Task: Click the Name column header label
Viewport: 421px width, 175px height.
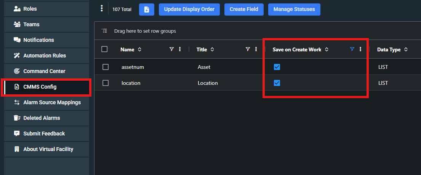Action: point(127,49)
